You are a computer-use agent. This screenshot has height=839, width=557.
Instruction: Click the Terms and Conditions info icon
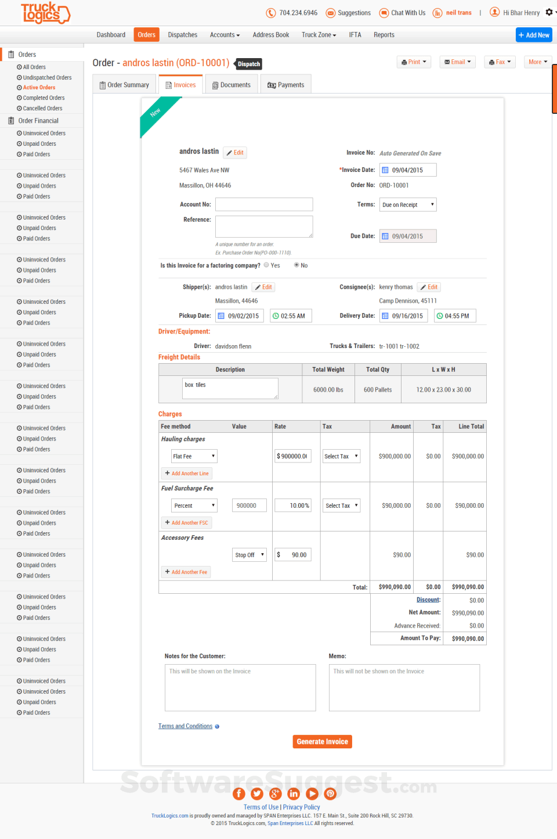[x=217, y=726]
